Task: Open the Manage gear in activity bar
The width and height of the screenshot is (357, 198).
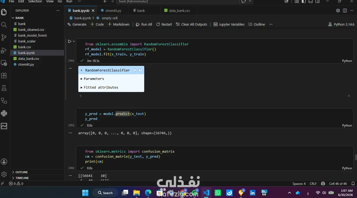Action: (4, 174)
